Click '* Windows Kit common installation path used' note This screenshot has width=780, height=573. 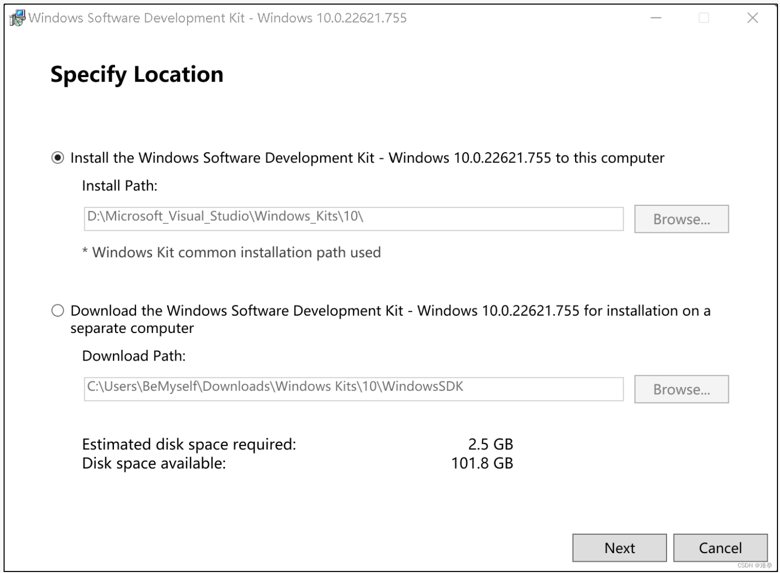[x=232, y=253]
